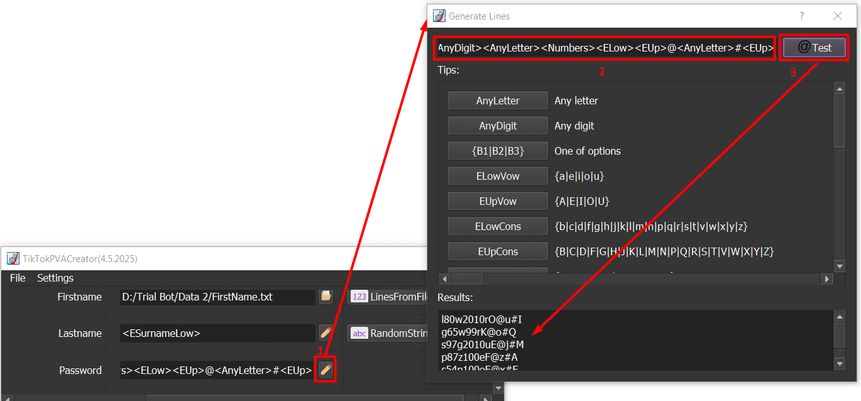Click the result line 'l80w2010rO@u#I'
This screenshot has width=861, height=401.
(x=482, y=319)
